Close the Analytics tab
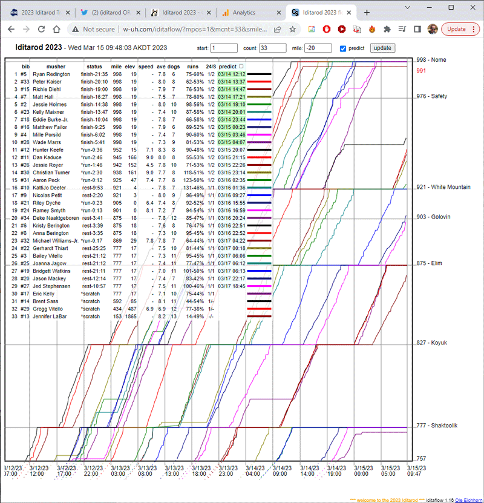 [x=278, y=13]
